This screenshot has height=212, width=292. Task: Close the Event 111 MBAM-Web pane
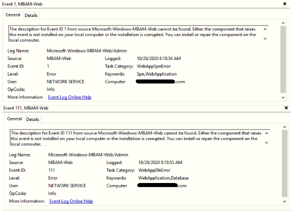(x=286, y=107)
